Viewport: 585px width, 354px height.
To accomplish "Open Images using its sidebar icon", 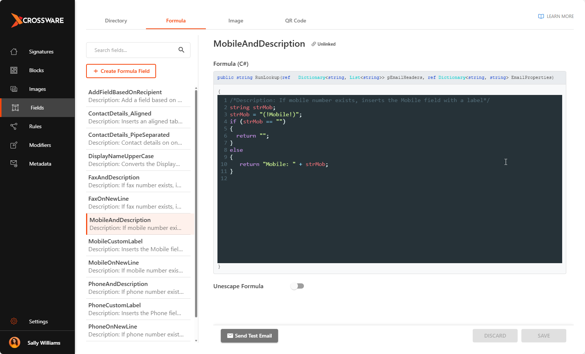I will pos(14,89).
